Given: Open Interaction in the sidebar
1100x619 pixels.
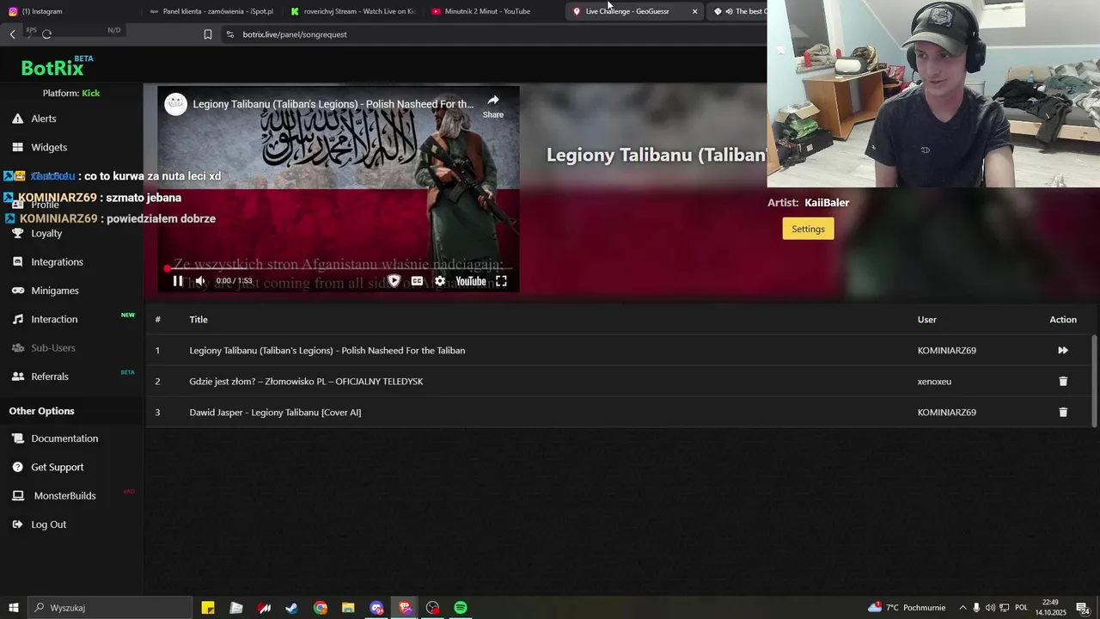Looking at the screenshot, I should pos(54,319).
